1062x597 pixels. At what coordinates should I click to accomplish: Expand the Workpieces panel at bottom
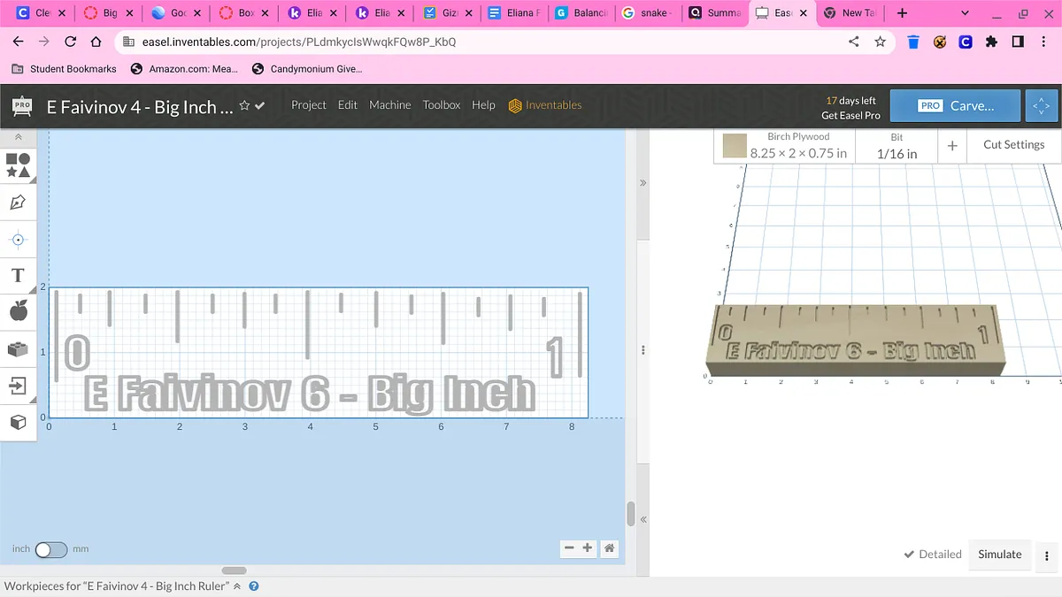coord(236,586)
